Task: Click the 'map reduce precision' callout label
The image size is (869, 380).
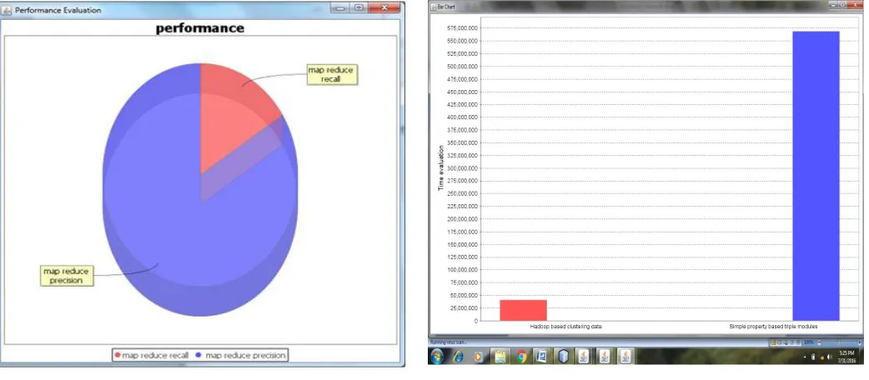Action: 67,276
